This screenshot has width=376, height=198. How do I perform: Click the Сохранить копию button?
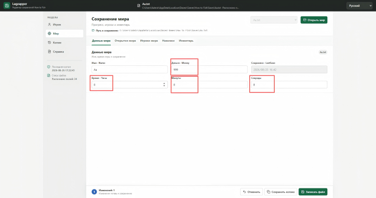pyautogui.click(x=281, y=192)
